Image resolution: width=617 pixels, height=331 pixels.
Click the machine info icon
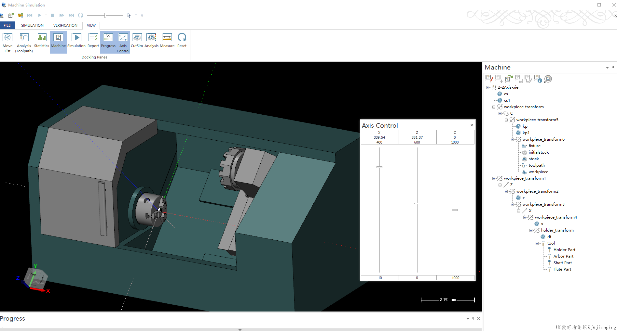[538, 79]
